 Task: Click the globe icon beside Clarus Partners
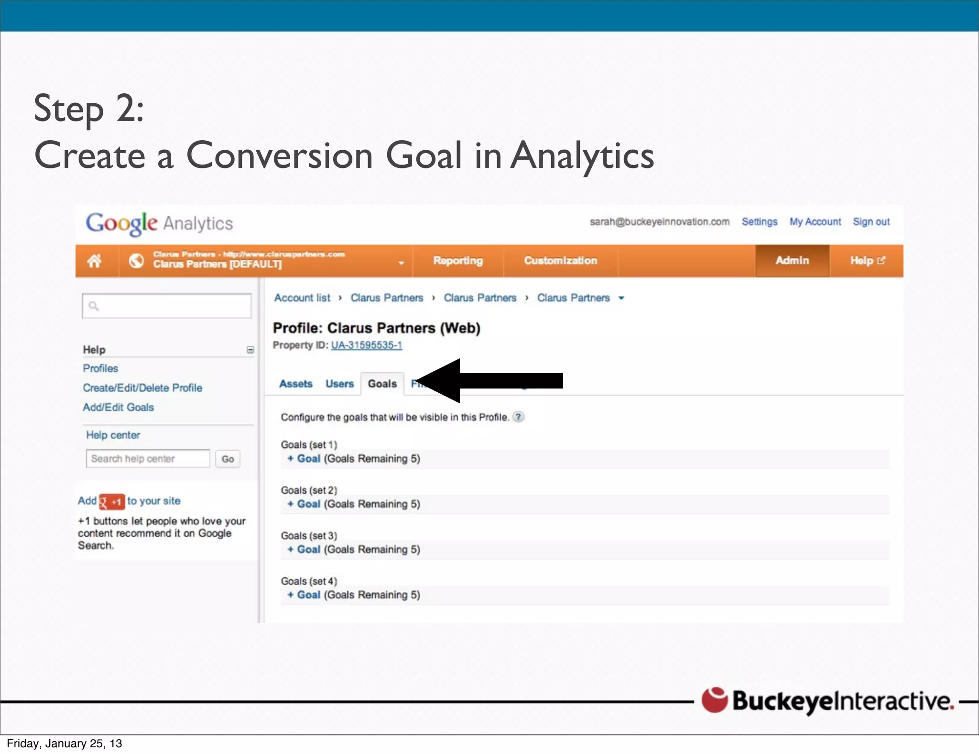pyautogui.click(x=136, y=261)
